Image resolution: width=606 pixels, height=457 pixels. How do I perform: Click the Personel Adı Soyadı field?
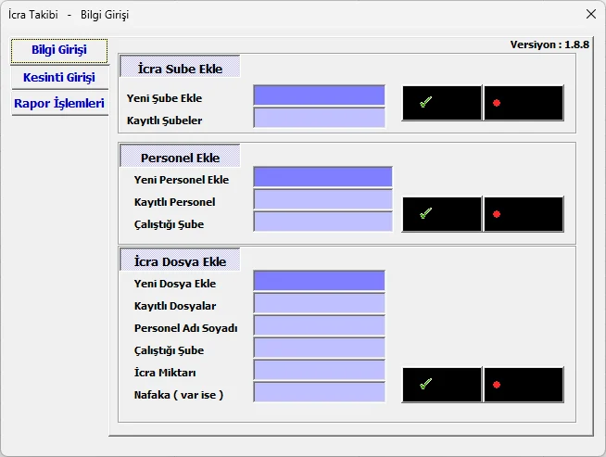coord(319,325)
